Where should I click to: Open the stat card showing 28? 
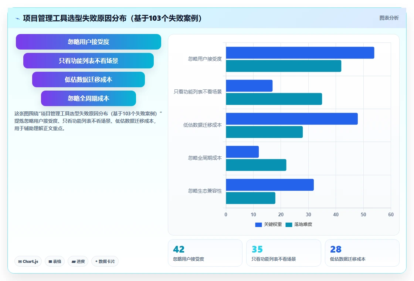pyautogui.click(x=362, y=253)
